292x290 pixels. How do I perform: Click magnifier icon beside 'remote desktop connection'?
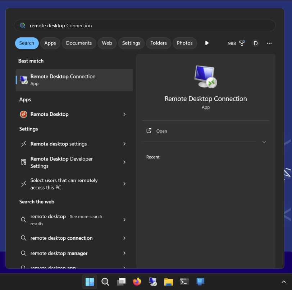pos(23,238)
